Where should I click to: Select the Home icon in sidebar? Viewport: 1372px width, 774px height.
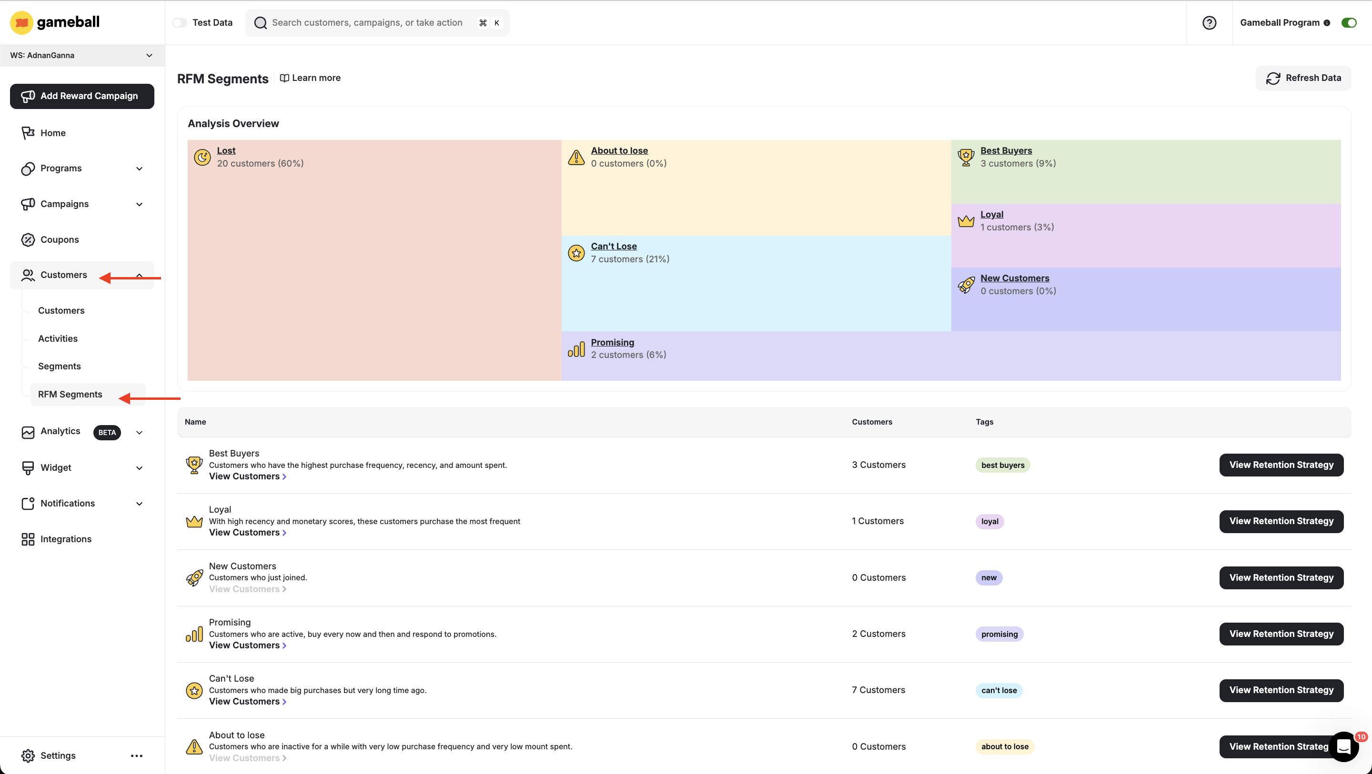coord(28,132)
